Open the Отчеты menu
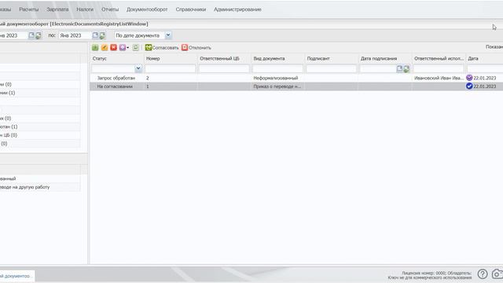 (x=110, y=9)
